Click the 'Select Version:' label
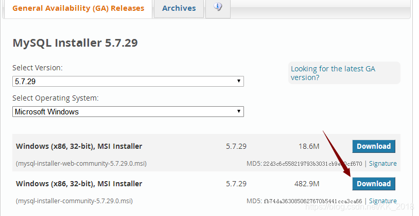 pyautogui.click(x=38, y=68)
